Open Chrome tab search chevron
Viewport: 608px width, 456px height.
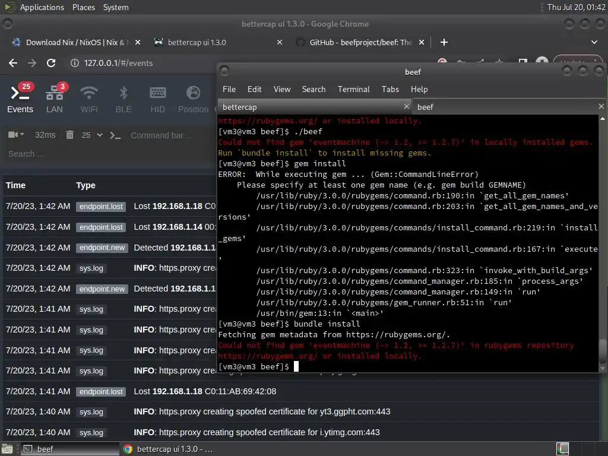[x=594, y=42]
